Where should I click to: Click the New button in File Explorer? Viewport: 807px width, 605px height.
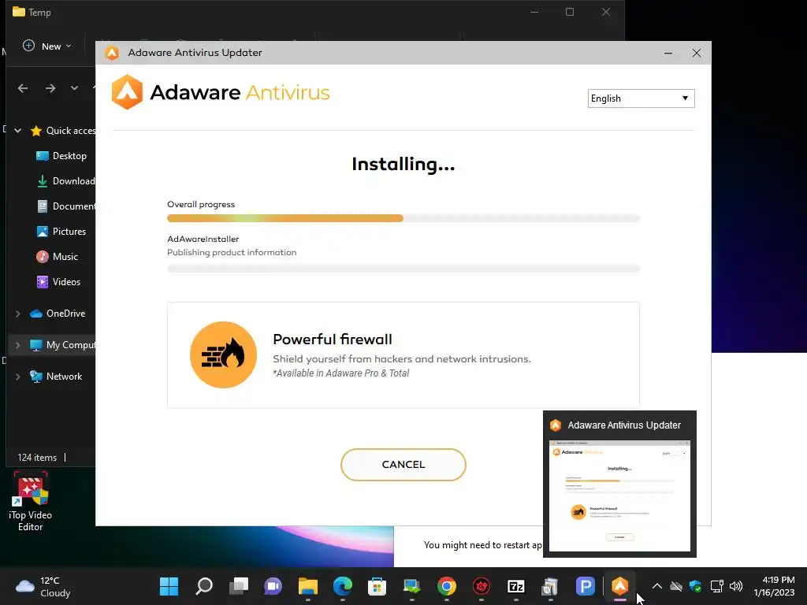click(x=47, y=46)
